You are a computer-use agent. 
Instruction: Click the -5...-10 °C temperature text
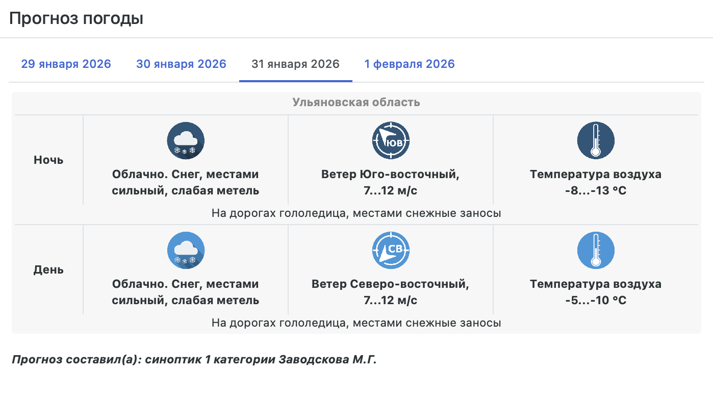595,301
